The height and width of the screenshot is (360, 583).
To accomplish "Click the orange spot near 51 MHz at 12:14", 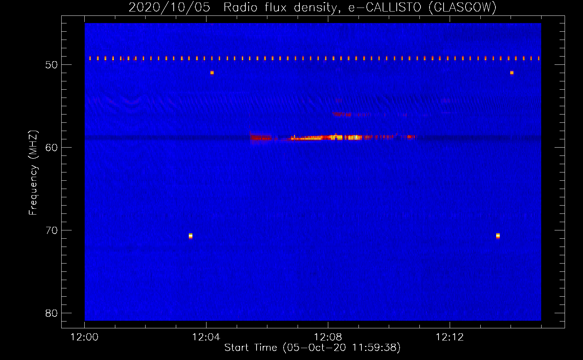I will pyautogui.click(x=512, y=73).
